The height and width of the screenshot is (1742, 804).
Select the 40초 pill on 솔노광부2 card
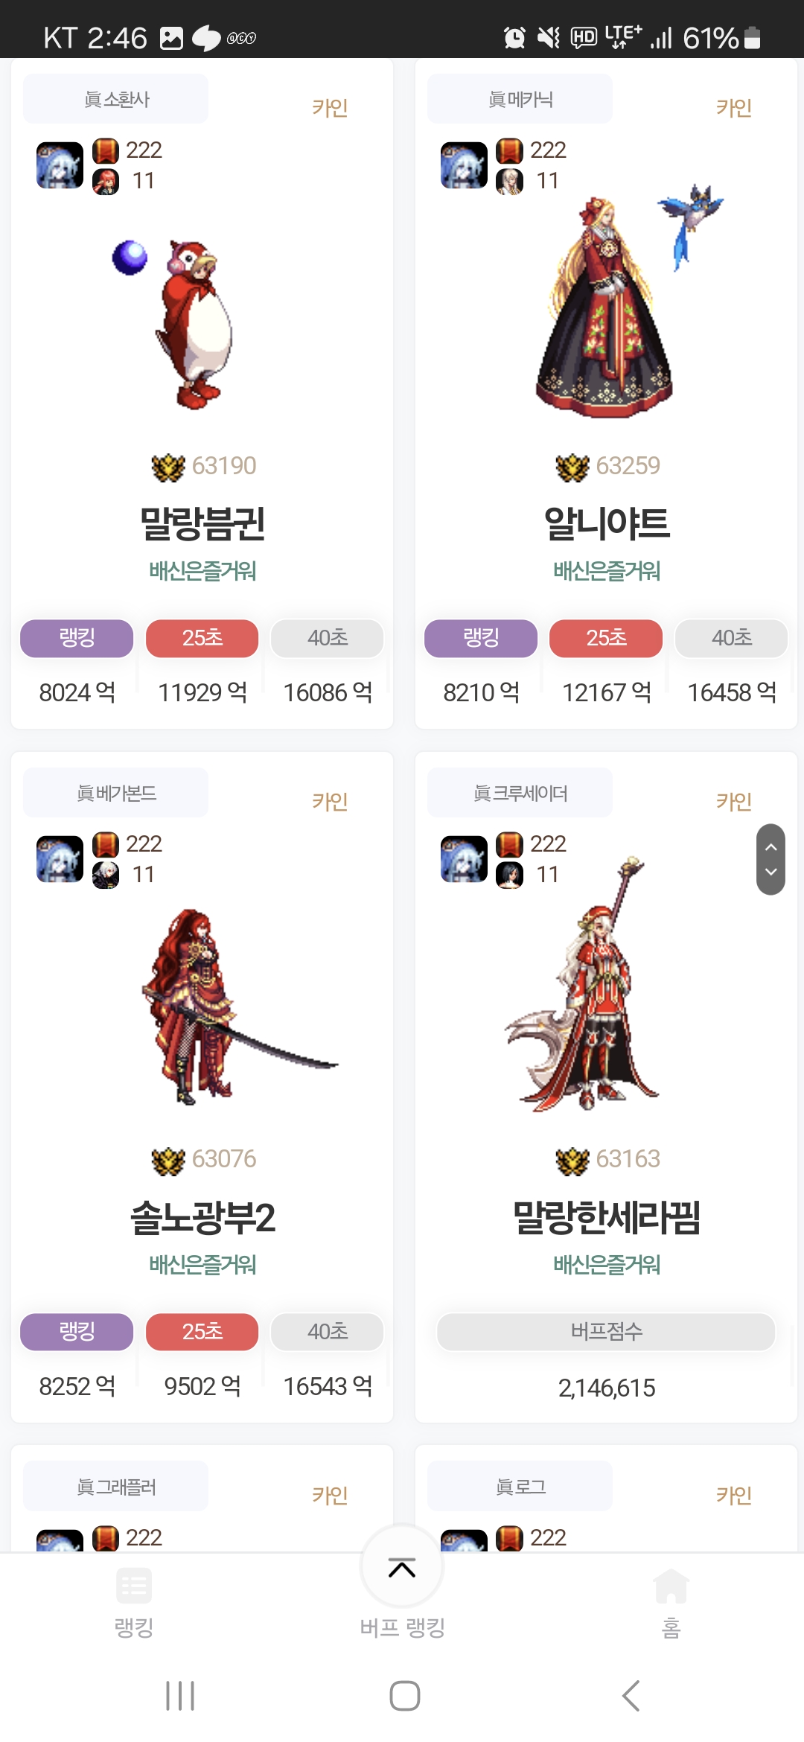[x=328, y=1331]
